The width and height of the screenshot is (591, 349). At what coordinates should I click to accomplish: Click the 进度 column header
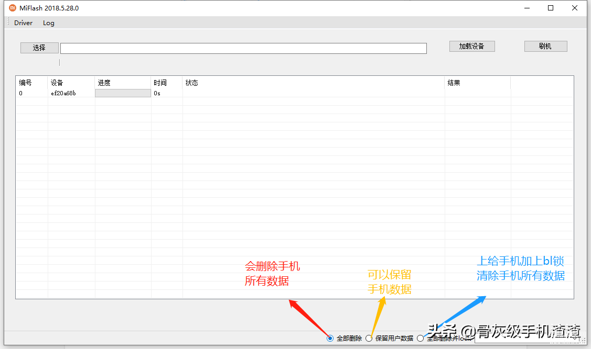[x=123, y=83]
